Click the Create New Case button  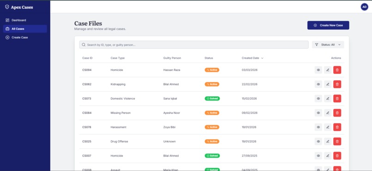328,25
